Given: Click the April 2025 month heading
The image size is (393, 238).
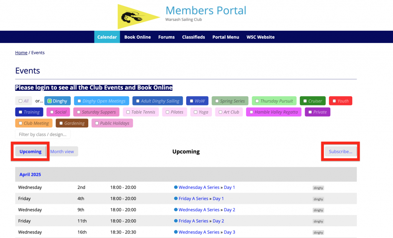Looking at the screenshot, I should coord(30,174).
